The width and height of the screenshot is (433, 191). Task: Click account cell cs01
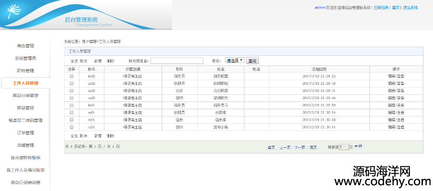[92, 127]
